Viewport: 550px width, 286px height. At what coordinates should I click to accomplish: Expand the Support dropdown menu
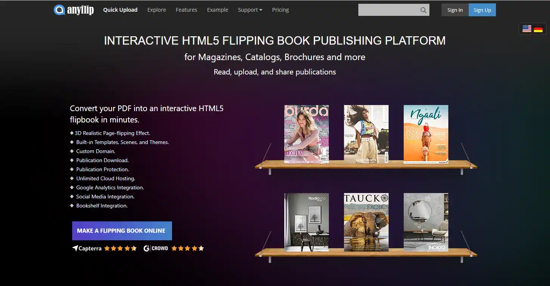pos(250,10)
